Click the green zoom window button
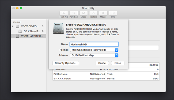 tap(21, 8)
